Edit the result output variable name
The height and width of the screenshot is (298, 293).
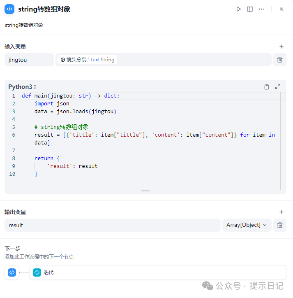tap(112, 225)
